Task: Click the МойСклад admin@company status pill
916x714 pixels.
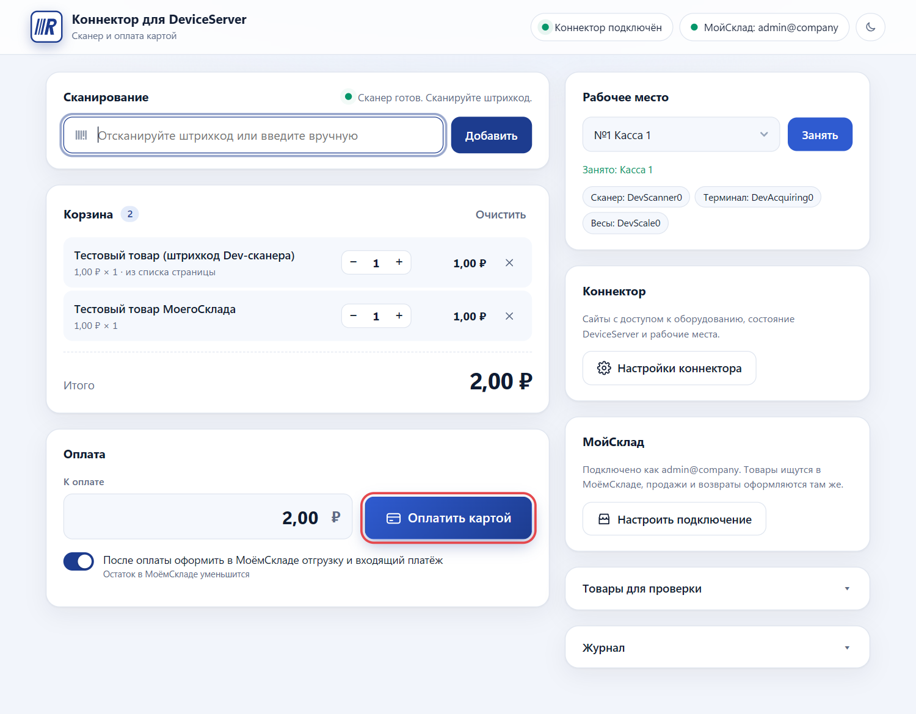Action: pyautogui.click(x=764, y=27)
